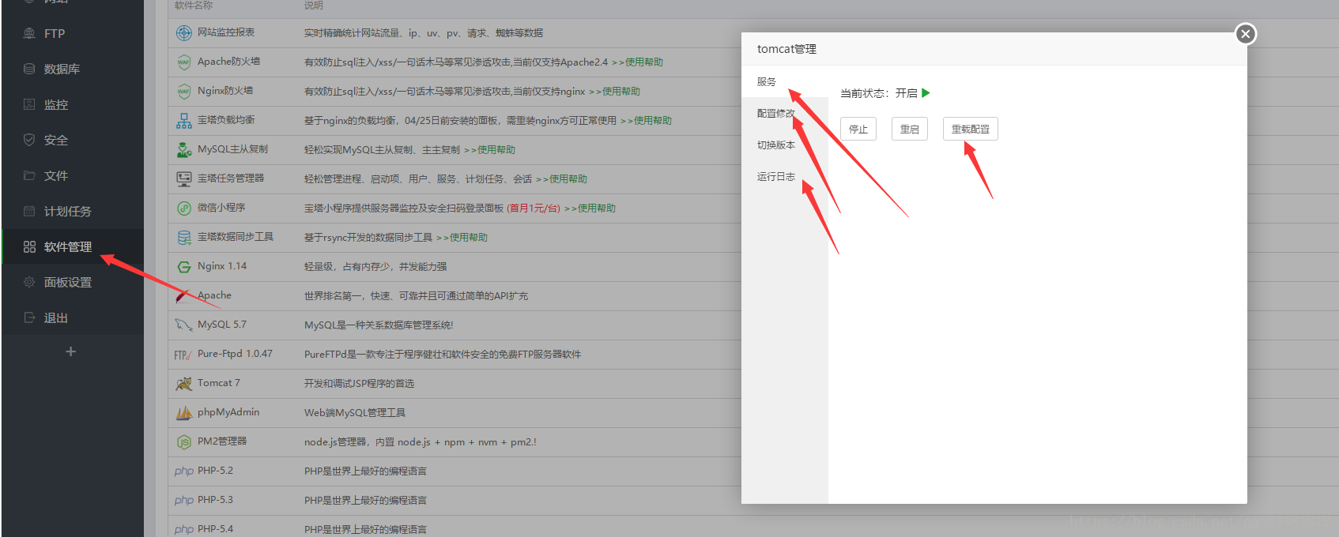Click the 微信小程序 icon
Image resolution: width=1339 pixels, height=537 pixels.
184,208
